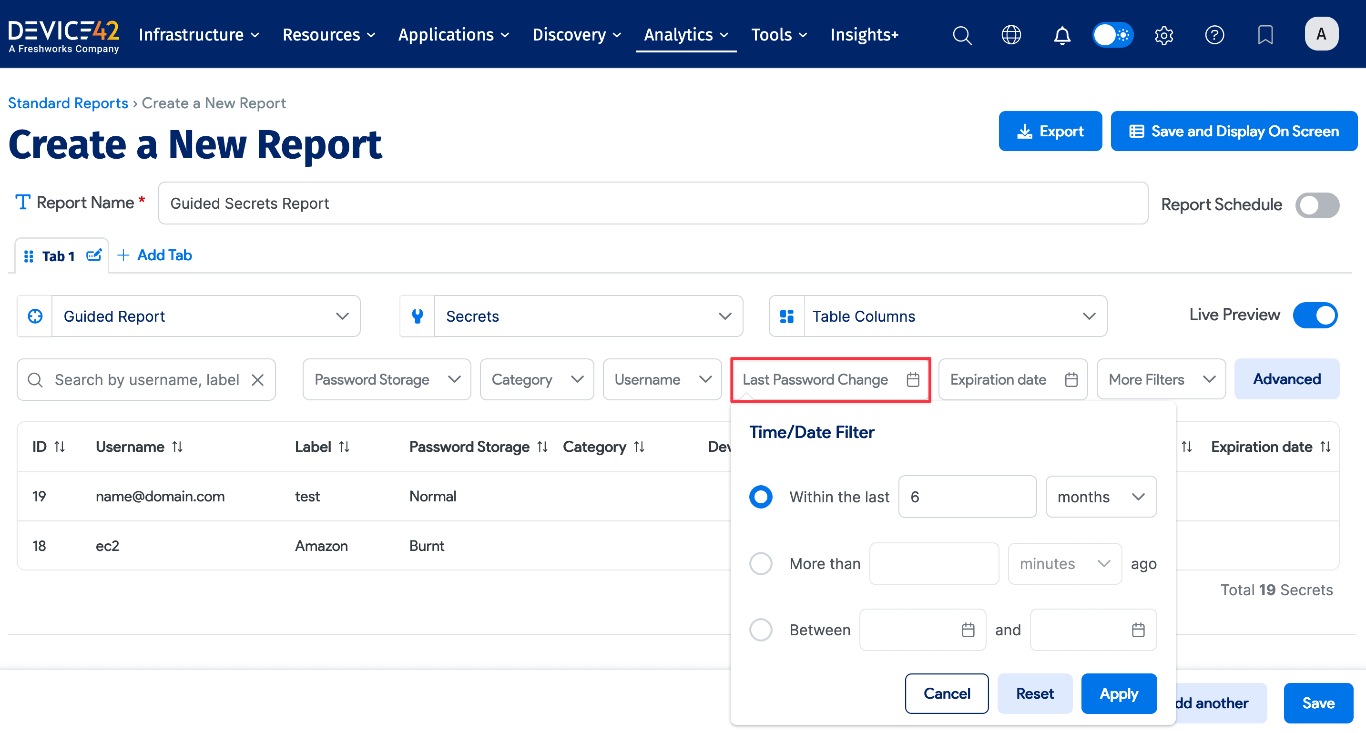Open the settings gear icon
The height and width of the screenshot is (733, 1366).
(x=1163, y=35)
